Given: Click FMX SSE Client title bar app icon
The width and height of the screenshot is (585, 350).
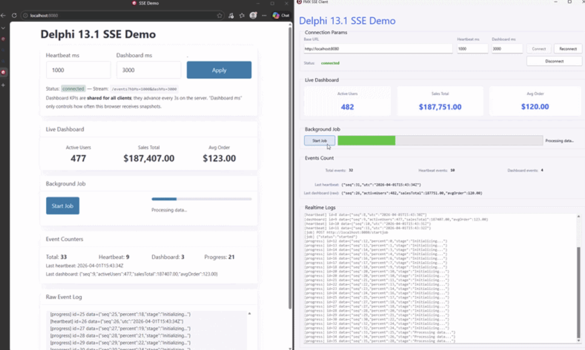Looking at the screenshot, I should [299, 2].
